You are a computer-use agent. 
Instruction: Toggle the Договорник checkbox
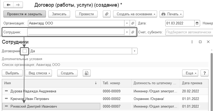click(25, 51)
